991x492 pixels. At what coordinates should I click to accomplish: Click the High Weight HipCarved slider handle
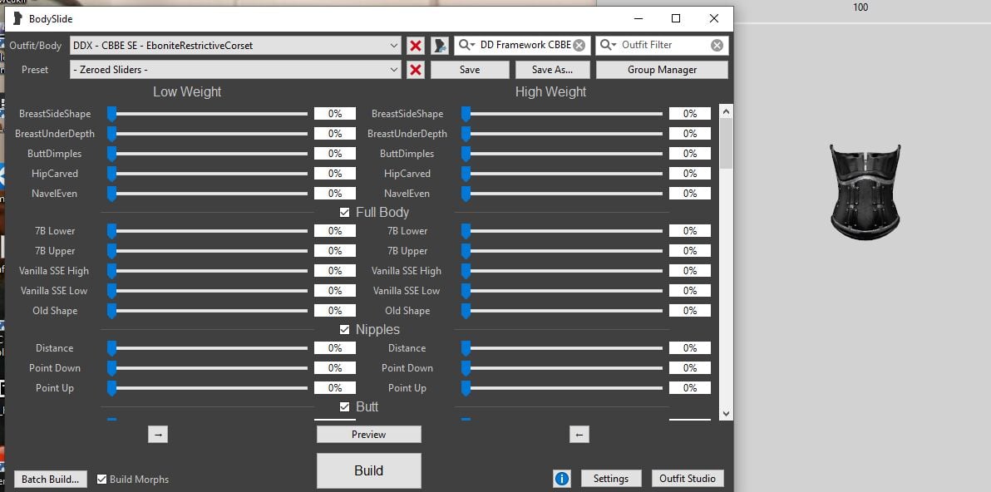[x=466, y=174]
